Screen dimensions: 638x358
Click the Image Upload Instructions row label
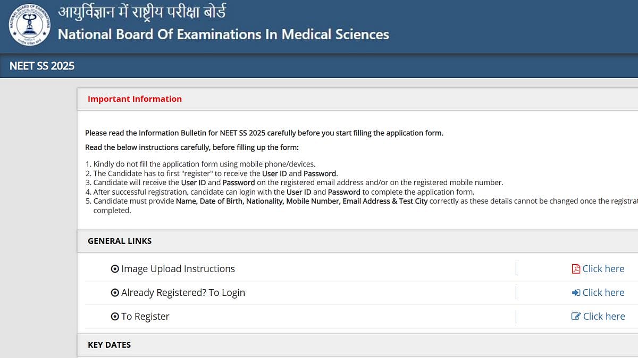[x=178, y=269]
